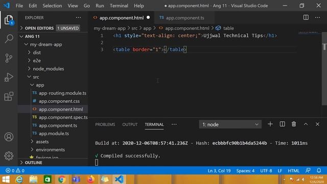This screenshot has width=327, height=184.
Task: Click the Ln 3, Col 19 status item
Action: tap(219, 171)
